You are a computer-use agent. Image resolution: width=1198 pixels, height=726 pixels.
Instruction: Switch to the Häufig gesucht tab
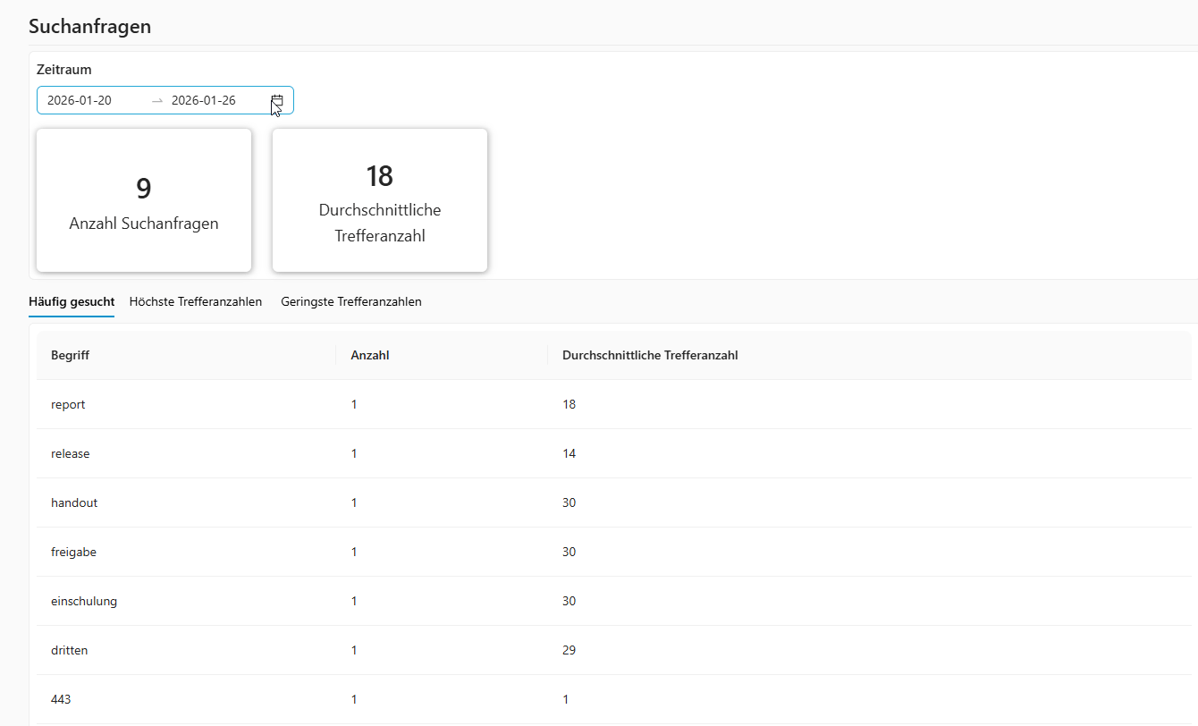(72, 301)
